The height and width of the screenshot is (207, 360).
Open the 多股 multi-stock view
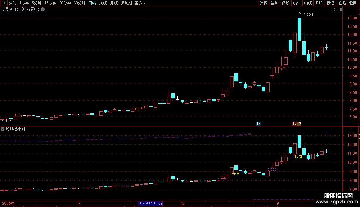pos(285,3)
